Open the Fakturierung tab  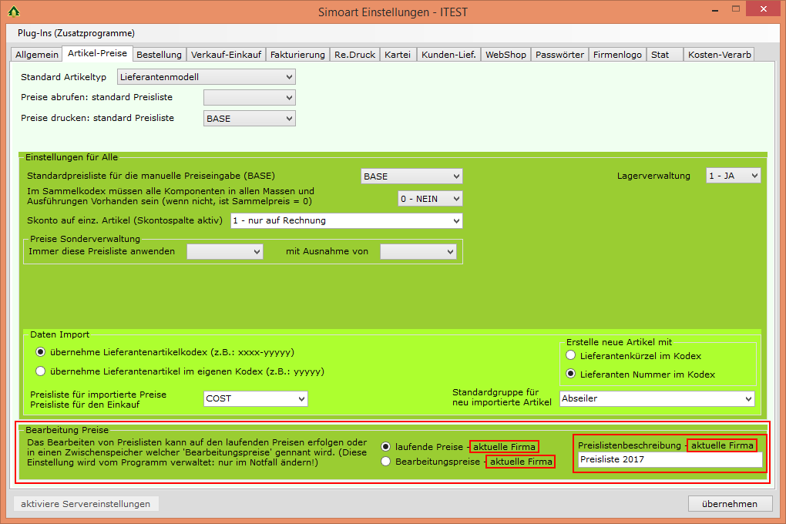[x=297, y=55]
